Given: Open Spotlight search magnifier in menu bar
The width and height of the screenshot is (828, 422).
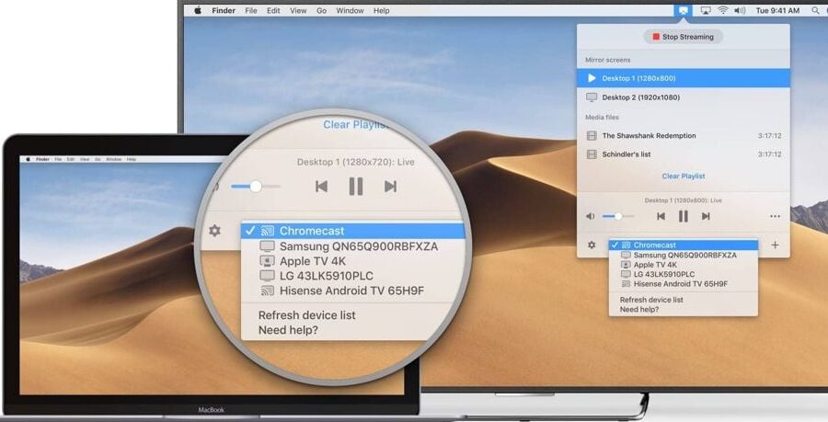Looking at the screenshot, I should pyautogui.click(x=816, y=10).
